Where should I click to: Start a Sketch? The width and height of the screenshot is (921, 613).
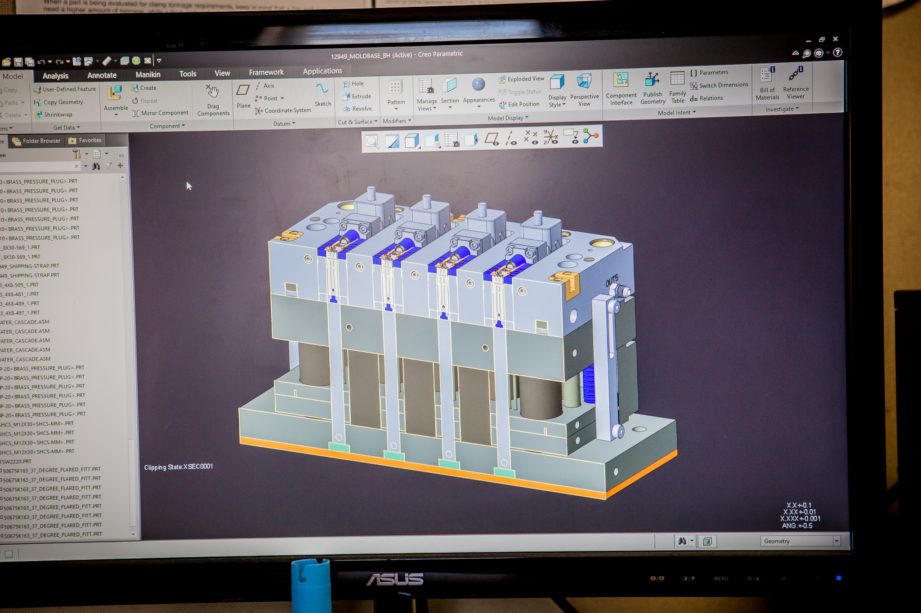tap(322, 94)
